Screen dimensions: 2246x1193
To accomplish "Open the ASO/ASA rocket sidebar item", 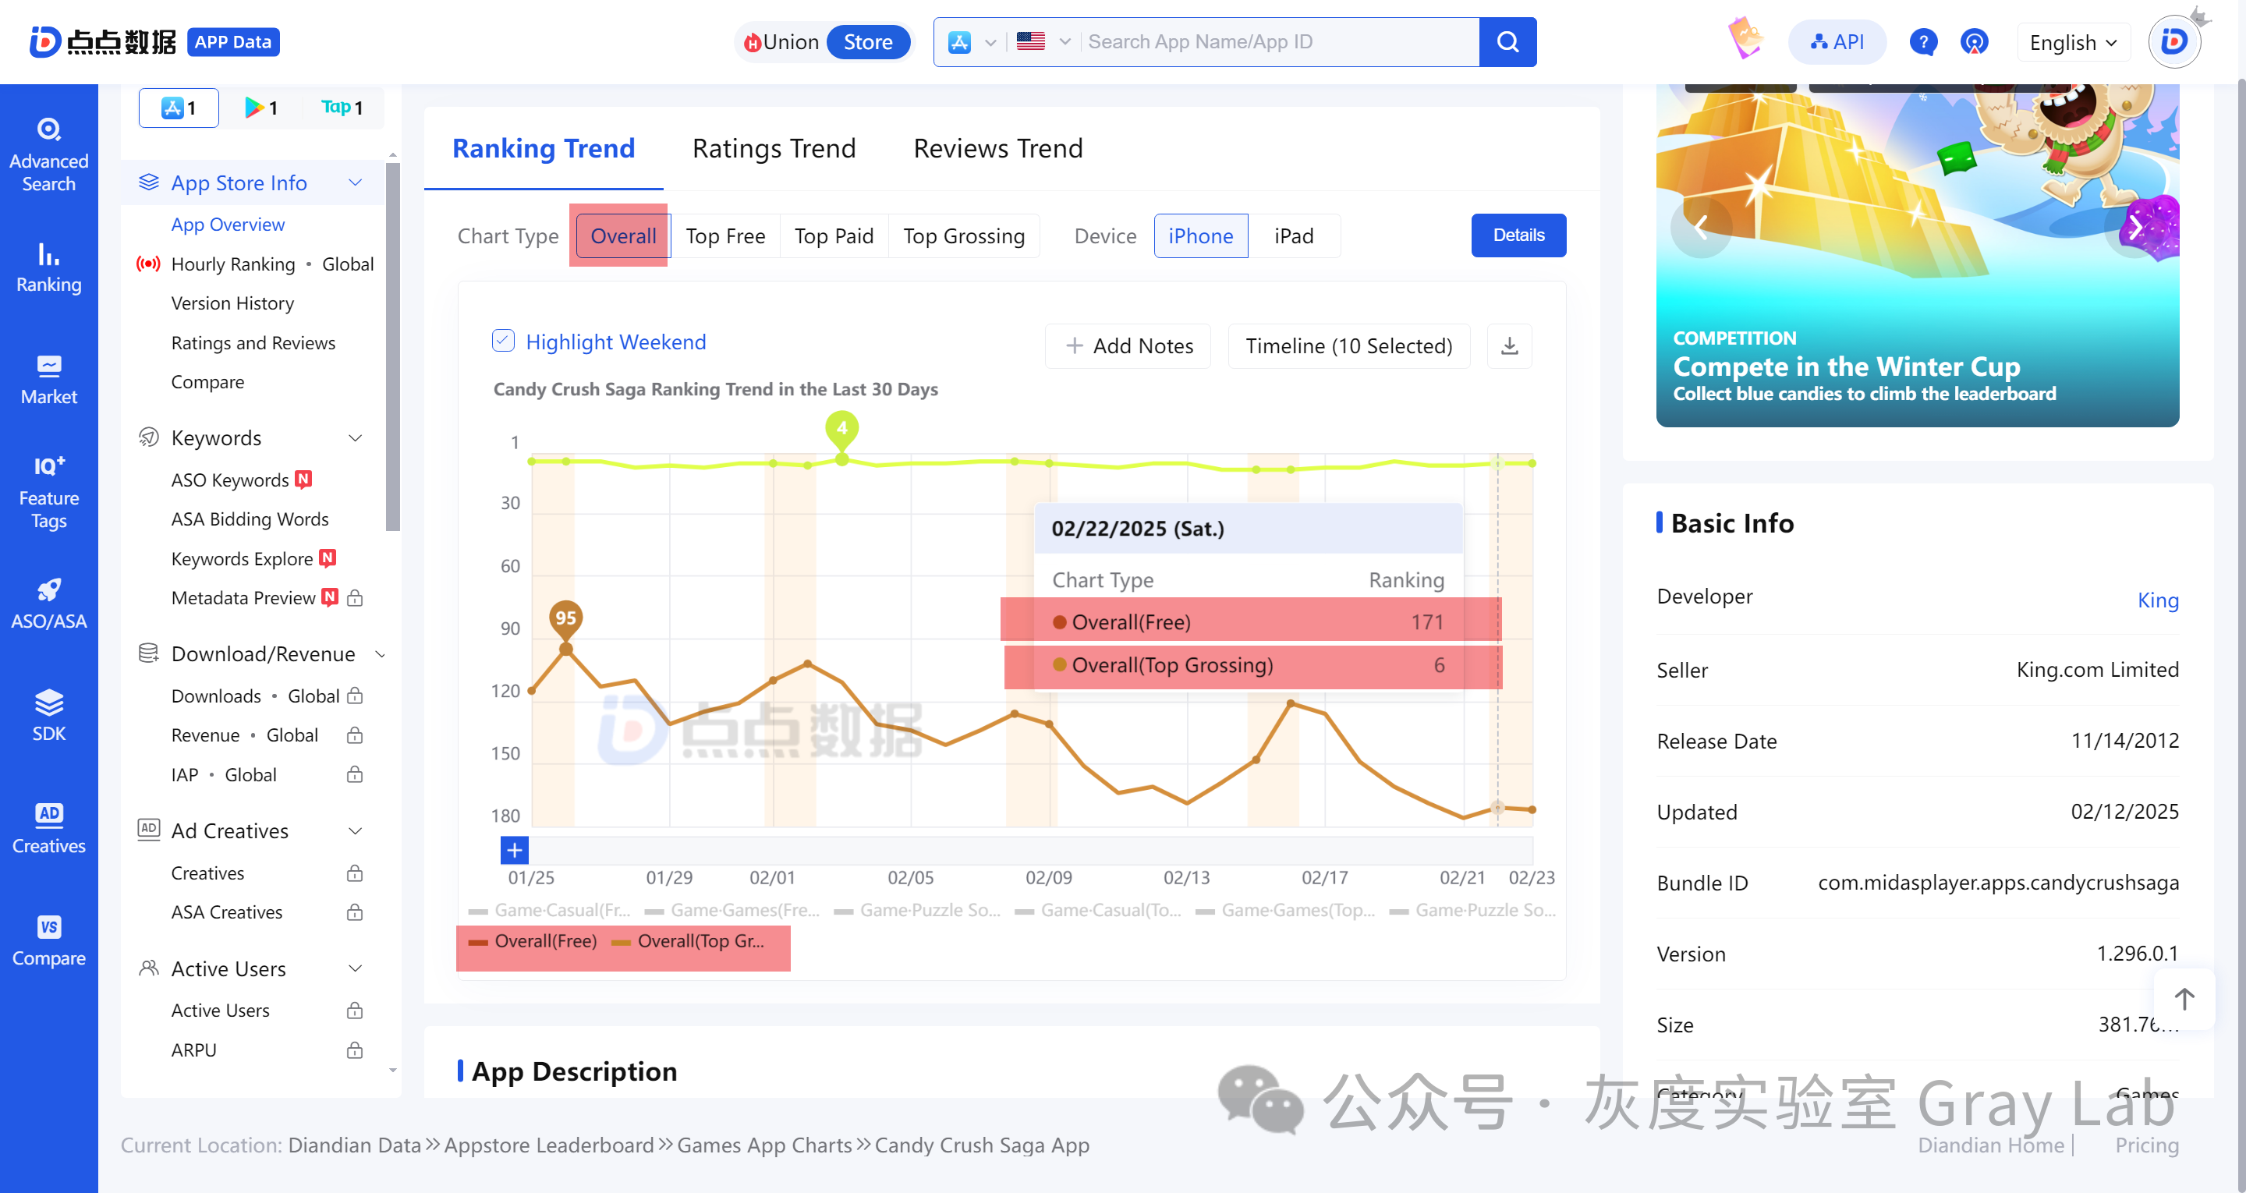I will tap(49, 604).
